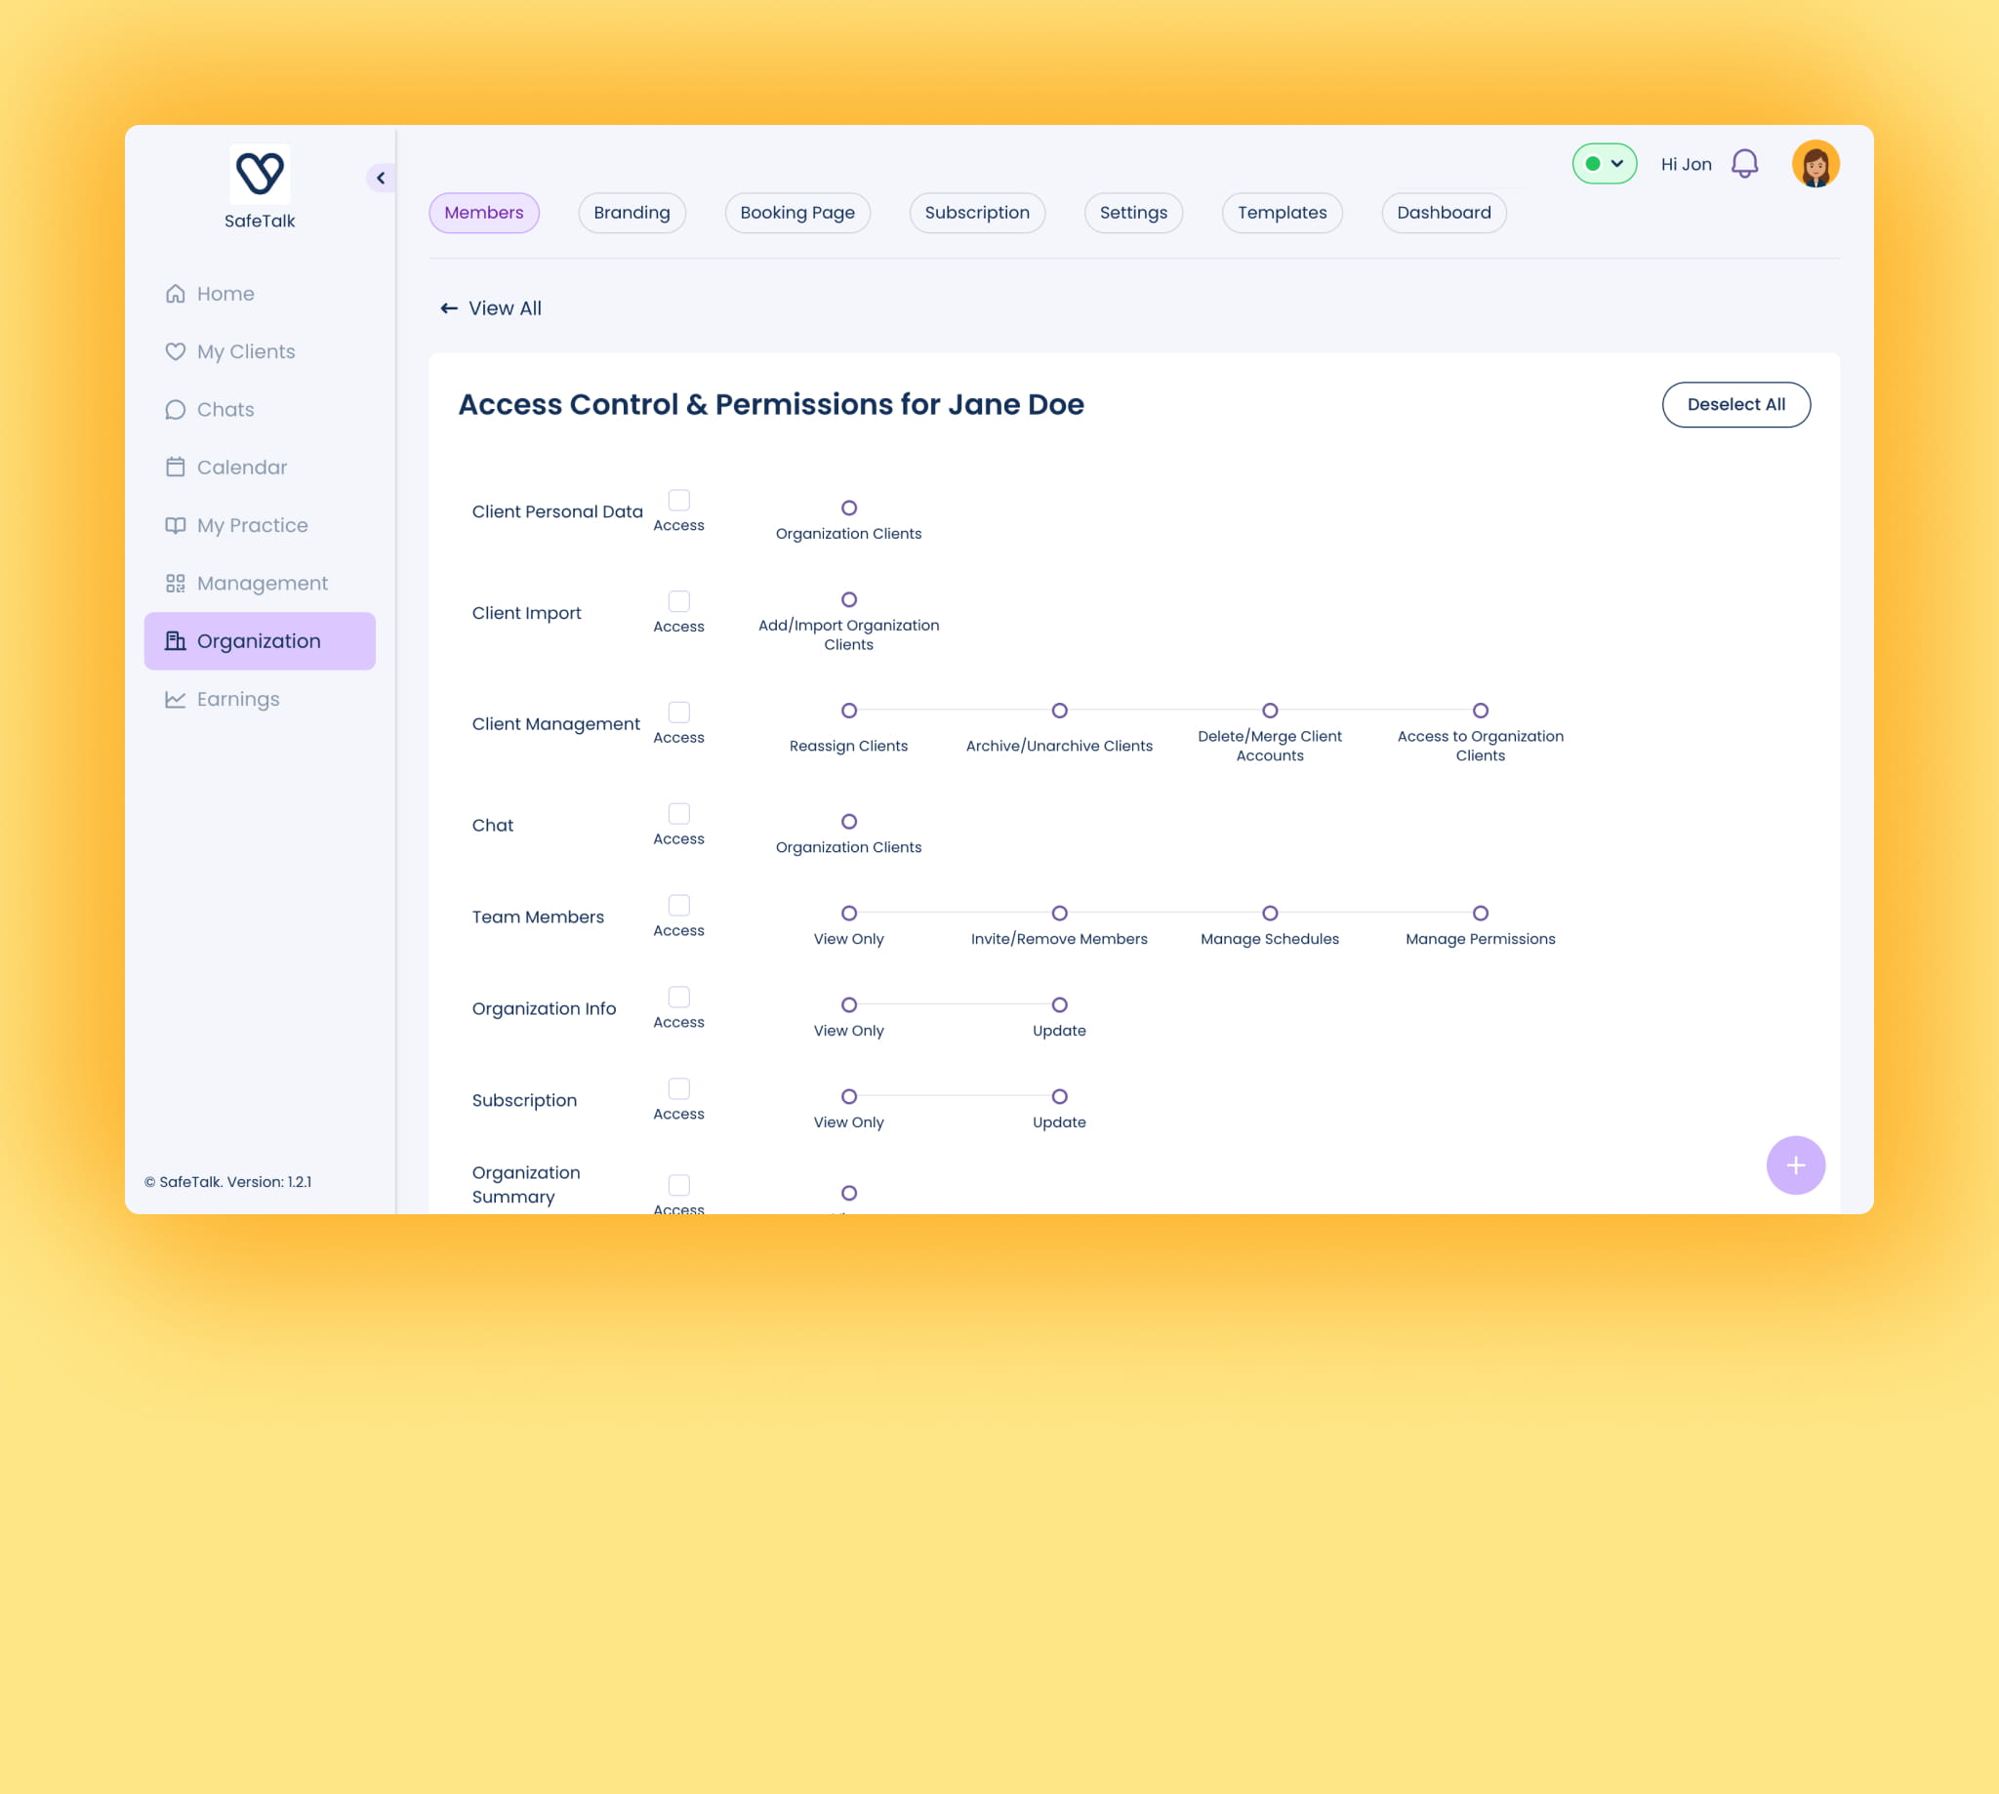This screenshot has height=1794, width=1999.
Task: Open the profile avatar menu
Action: tap(1815, 164)
